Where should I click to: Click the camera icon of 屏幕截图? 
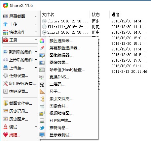(x=6, y=16)
